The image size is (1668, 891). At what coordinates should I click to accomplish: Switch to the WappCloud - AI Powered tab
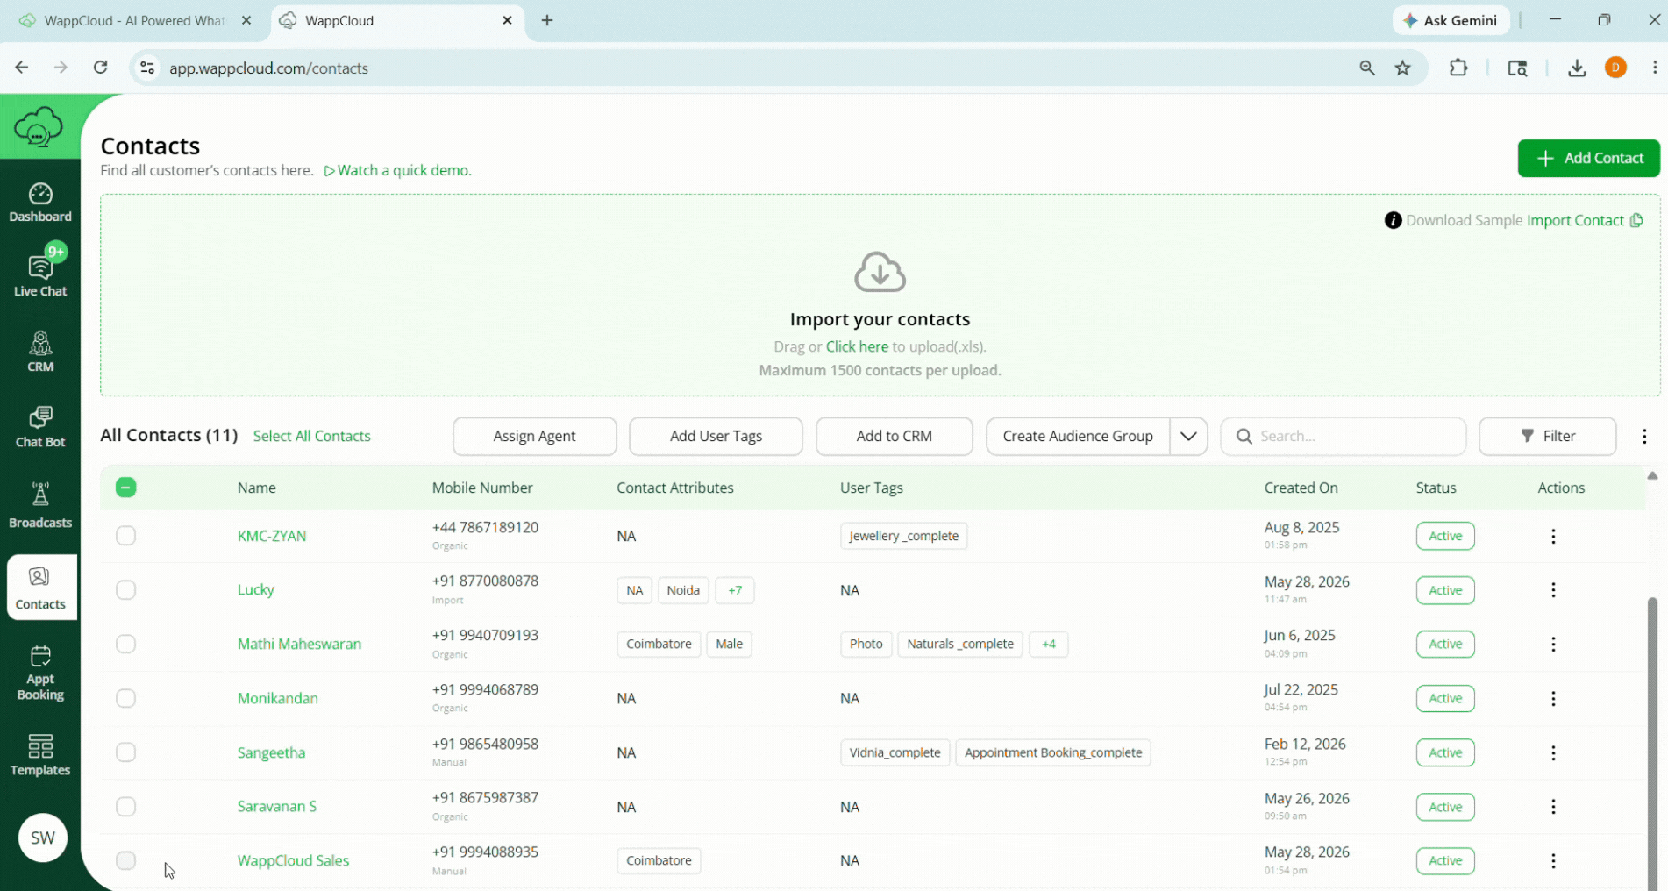[136, 20]
